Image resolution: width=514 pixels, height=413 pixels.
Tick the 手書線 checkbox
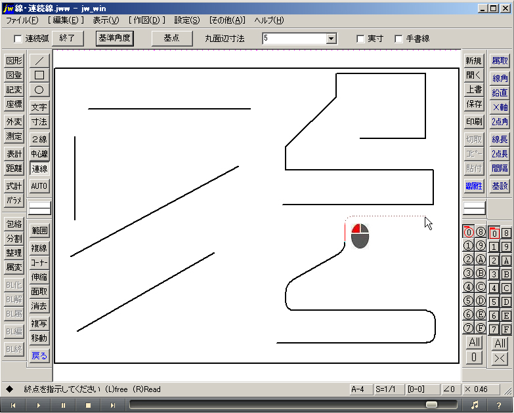click(398, 39)
